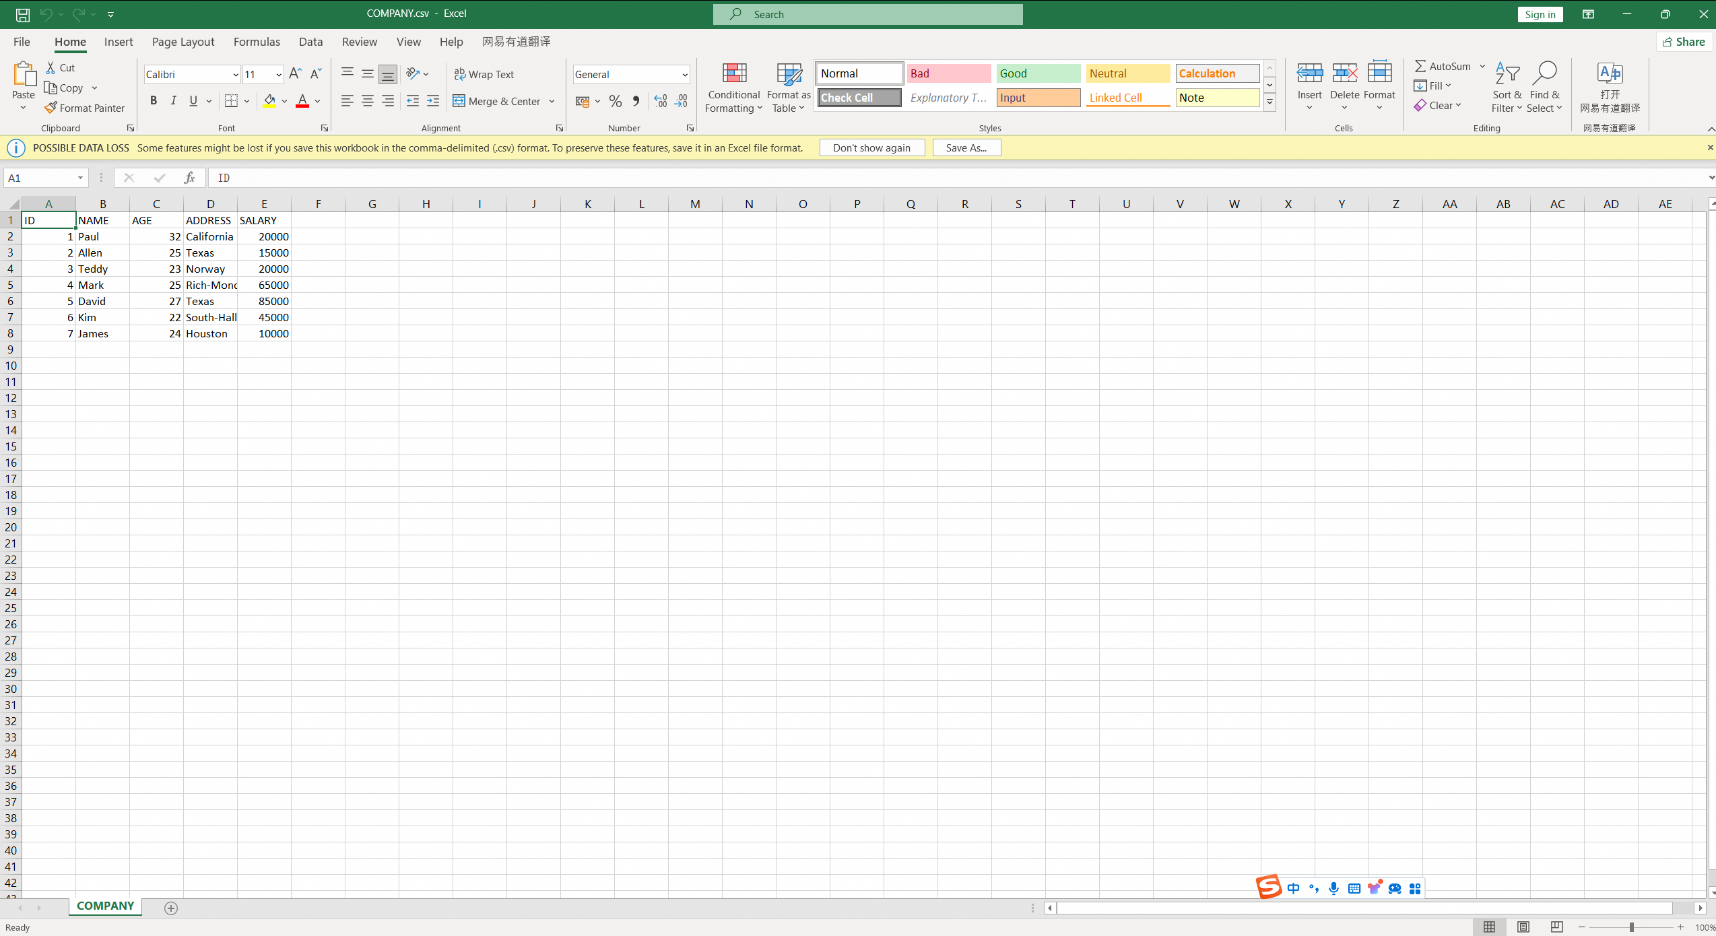The height and width of the screenshot is (936, 1716).
Task: Open the Format cells icon menu
Action: [x=1379, y=73]
